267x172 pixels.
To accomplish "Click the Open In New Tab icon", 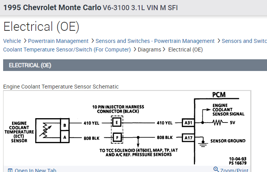I will point(11,170).
